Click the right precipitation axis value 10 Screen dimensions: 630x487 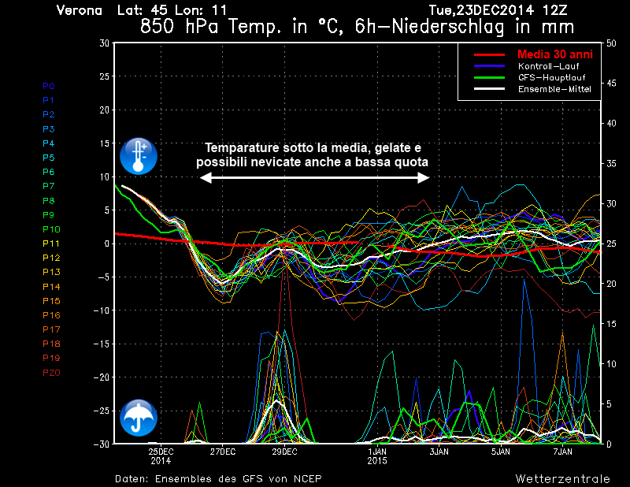tap(611, 363)
